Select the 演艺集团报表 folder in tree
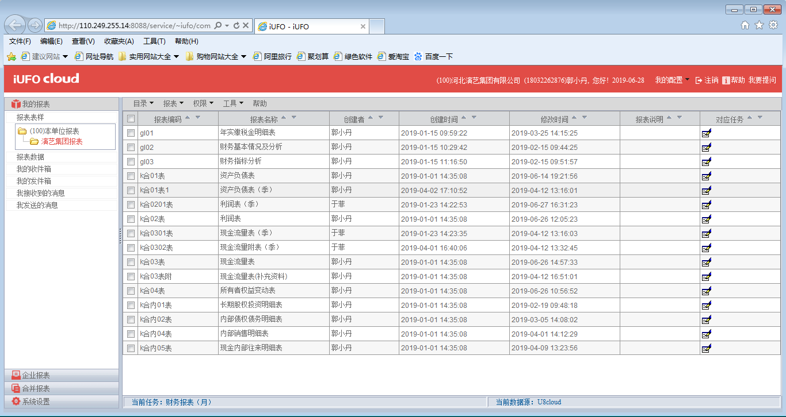786x417 pixels. click(62, 142)
